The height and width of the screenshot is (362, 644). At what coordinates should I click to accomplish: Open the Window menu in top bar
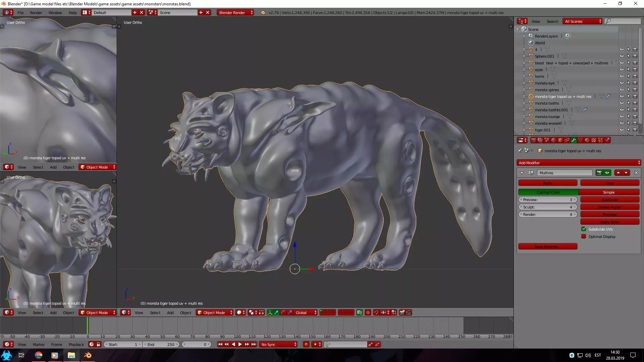point(55,13)
